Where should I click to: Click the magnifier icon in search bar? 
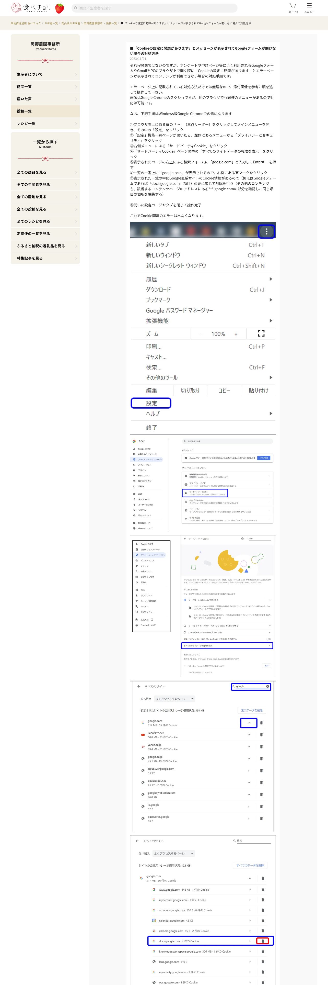[x=76, y=8]
